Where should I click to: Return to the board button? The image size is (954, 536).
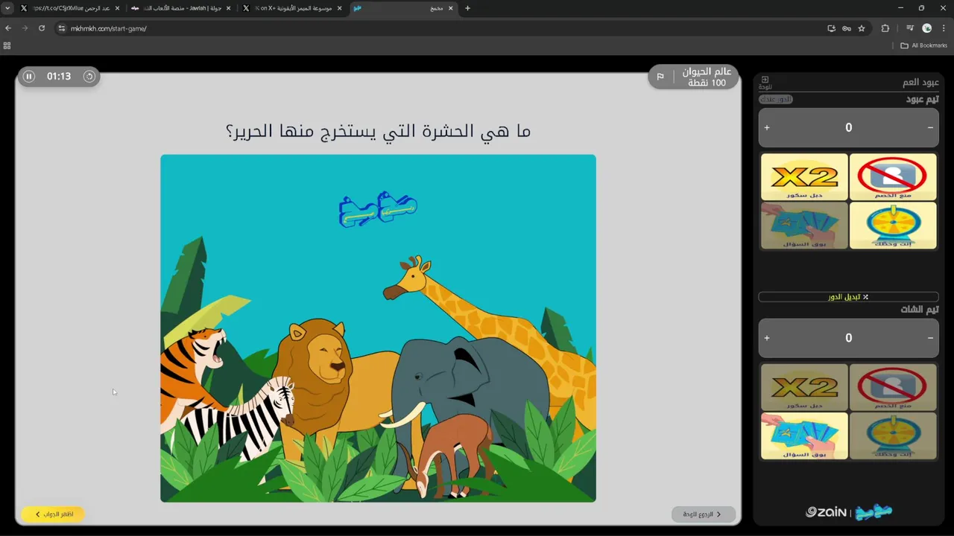pos(704,514)
